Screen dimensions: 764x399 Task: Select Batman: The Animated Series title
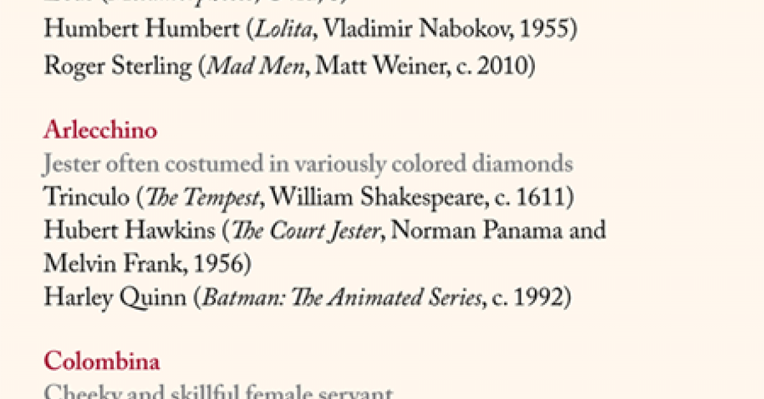(341, 297)
